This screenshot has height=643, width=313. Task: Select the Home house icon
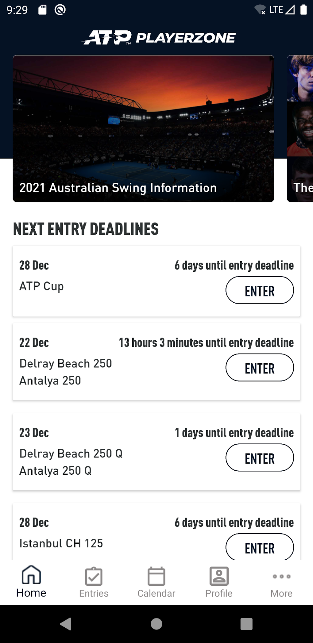31,576
